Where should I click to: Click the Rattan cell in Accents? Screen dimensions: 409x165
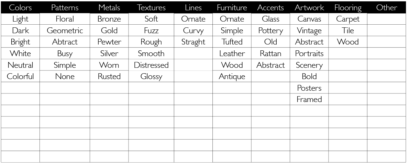270,54
